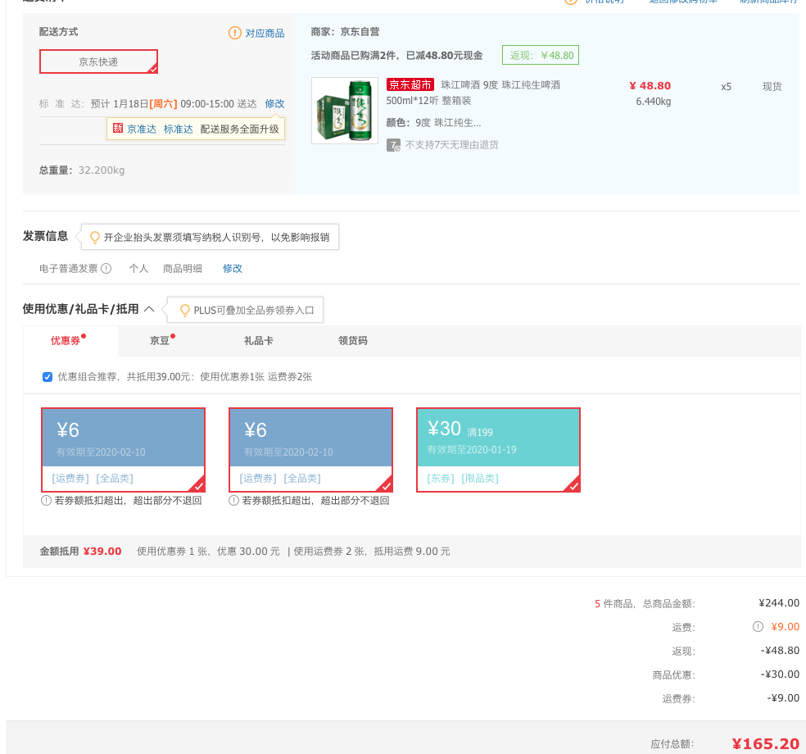Select the 京东快递 delivery option

pos(98,61)
